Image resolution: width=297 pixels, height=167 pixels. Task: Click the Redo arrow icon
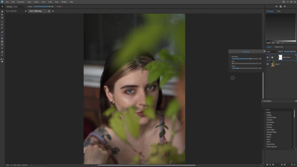(285, 6)
